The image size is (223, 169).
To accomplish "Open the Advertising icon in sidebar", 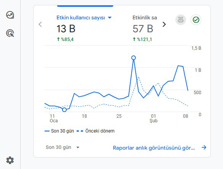I will tap(10, 33).
